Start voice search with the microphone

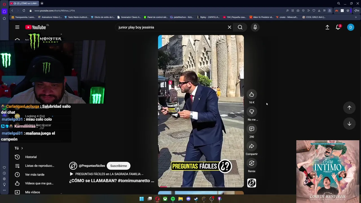pyautogui.click(x=255, y=27)
